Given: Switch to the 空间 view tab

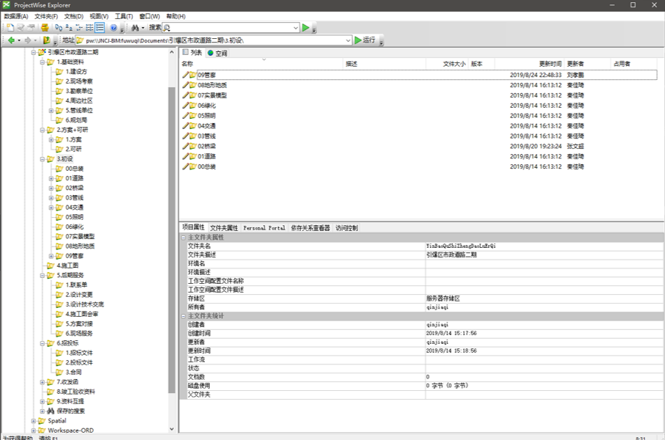Looking at the screenshot, I should [217, 53].
